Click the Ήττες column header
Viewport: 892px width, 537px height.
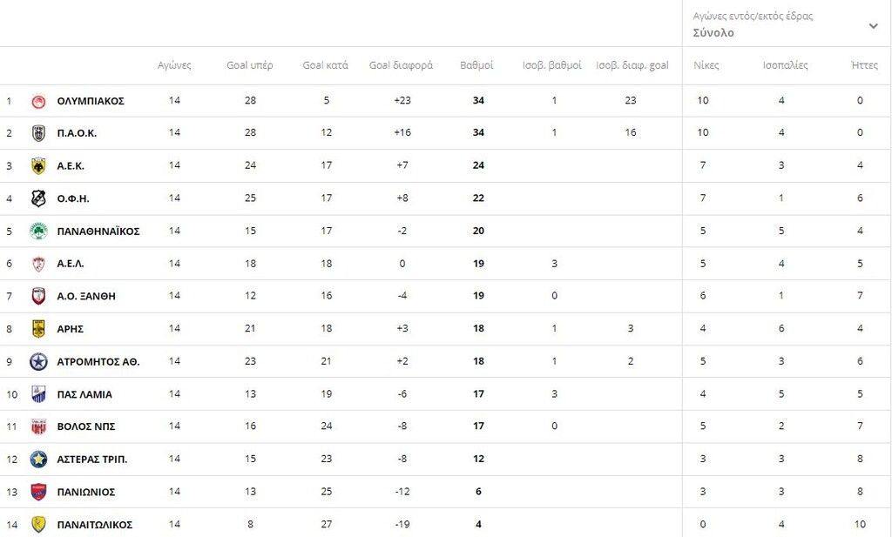click(x=864, y=65)
